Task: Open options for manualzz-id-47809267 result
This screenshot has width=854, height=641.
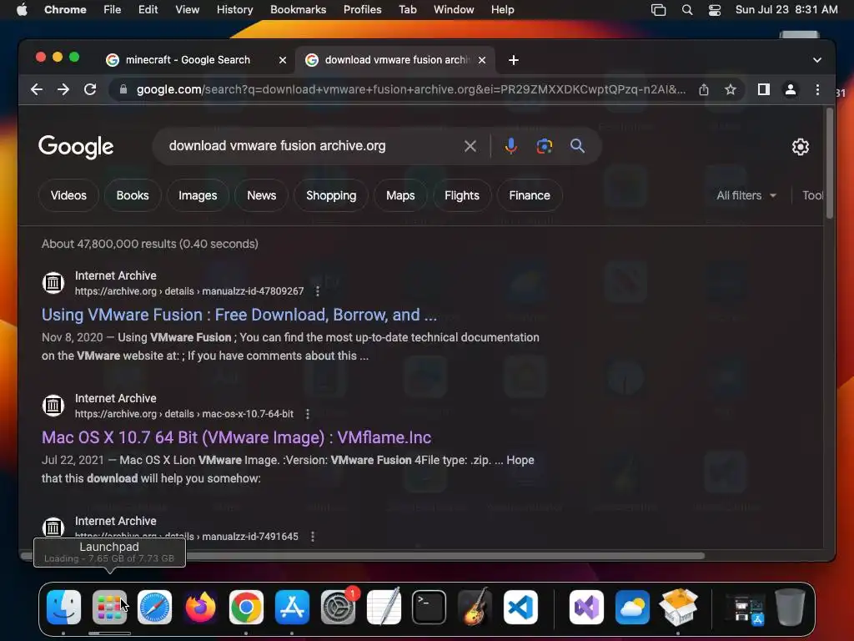Action: tap(318, 291)
